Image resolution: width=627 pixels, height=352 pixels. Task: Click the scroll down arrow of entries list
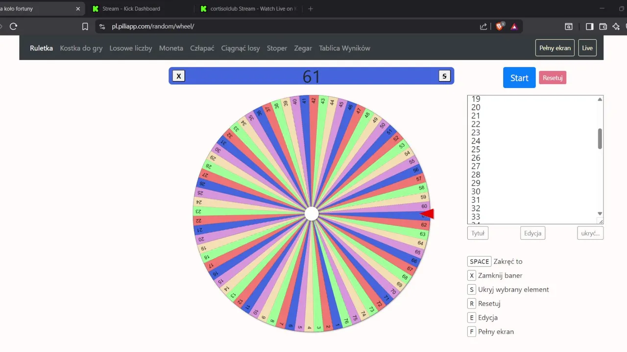(x=600, y=214)
